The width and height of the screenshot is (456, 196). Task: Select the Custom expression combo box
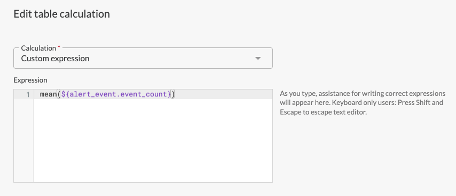143,58
